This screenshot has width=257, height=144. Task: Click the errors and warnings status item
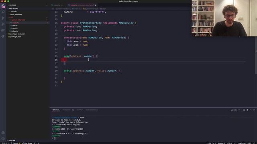point(5,143)
